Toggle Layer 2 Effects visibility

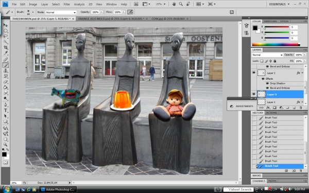(263, 79)
